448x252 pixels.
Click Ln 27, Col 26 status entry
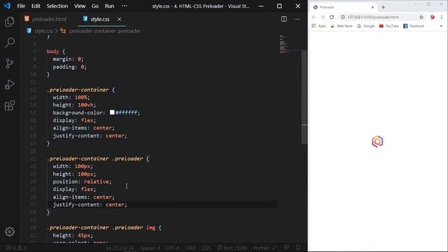coord(120,248)
